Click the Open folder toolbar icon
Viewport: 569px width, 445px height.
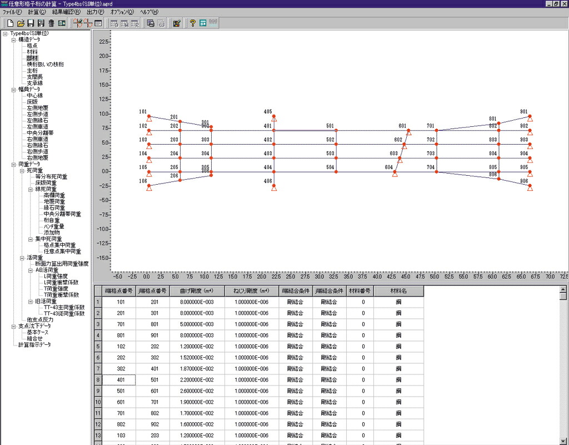point(21,23)
